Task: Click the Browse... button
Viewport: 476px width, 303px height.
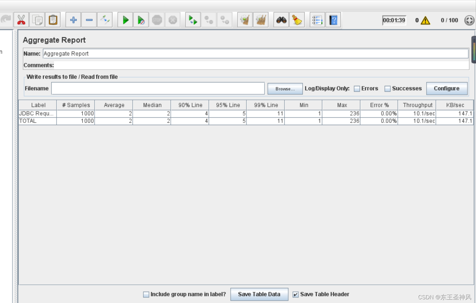Action: pos(285,89)
